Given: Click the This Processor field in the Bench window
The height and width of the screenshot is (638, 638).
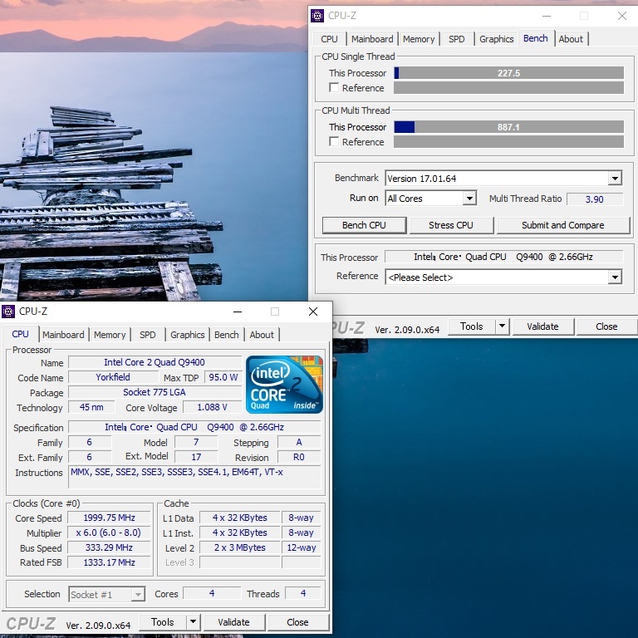Looking at the screenshot, I should click(x=503, y=257).
